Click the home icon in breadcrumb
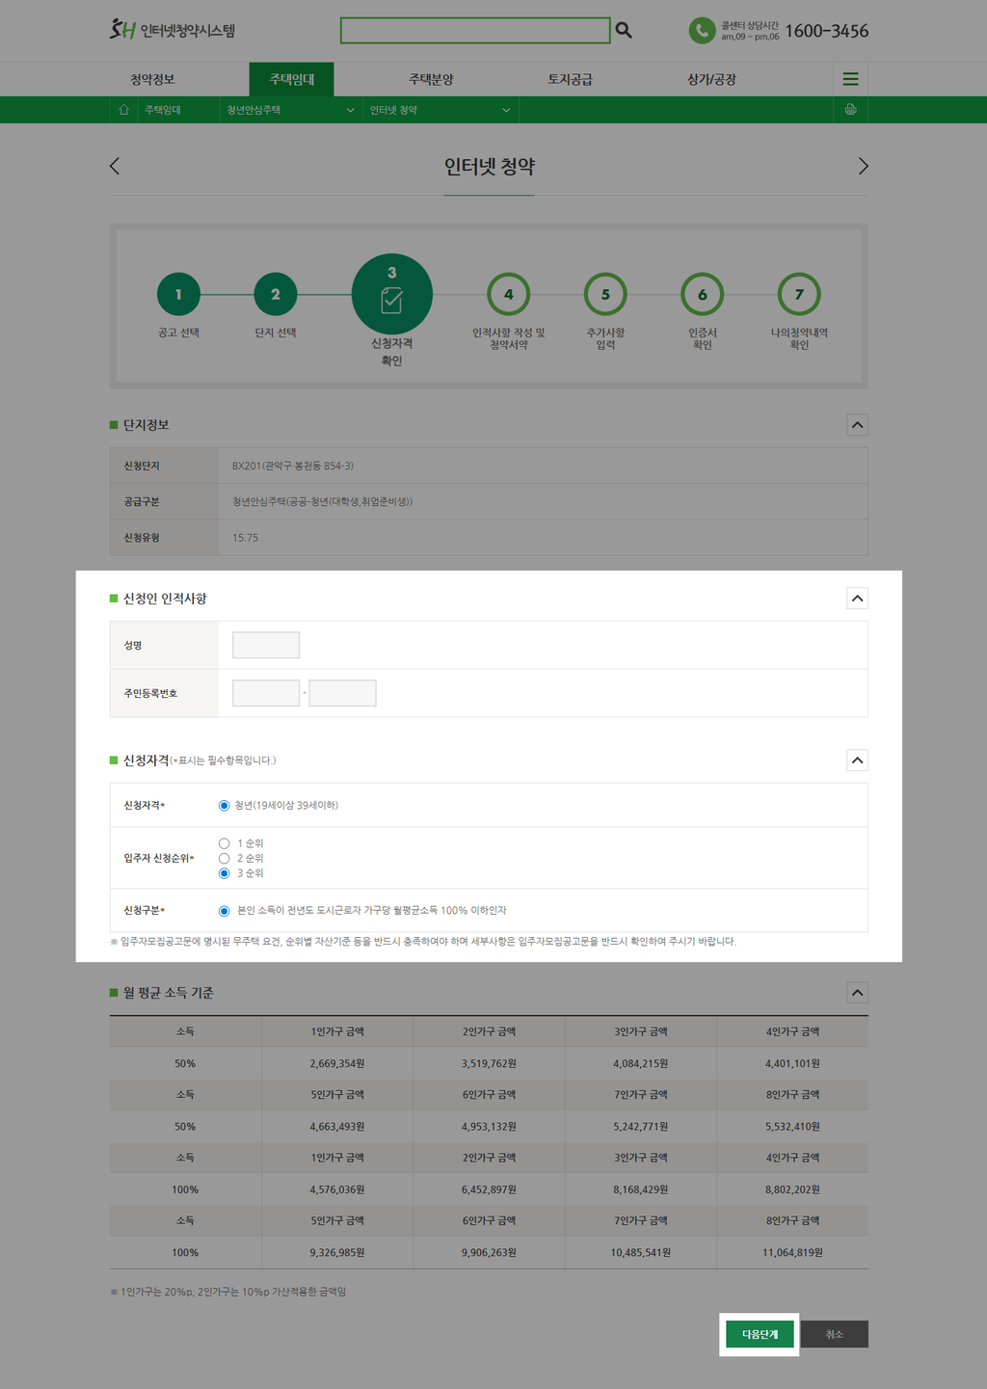 pos(123,110)
